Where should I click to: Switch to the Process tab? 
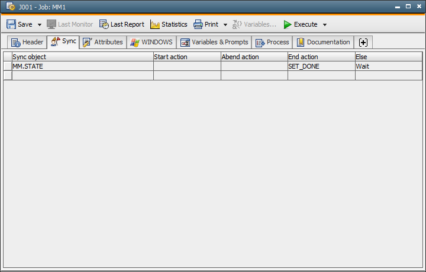coord(272,43)
